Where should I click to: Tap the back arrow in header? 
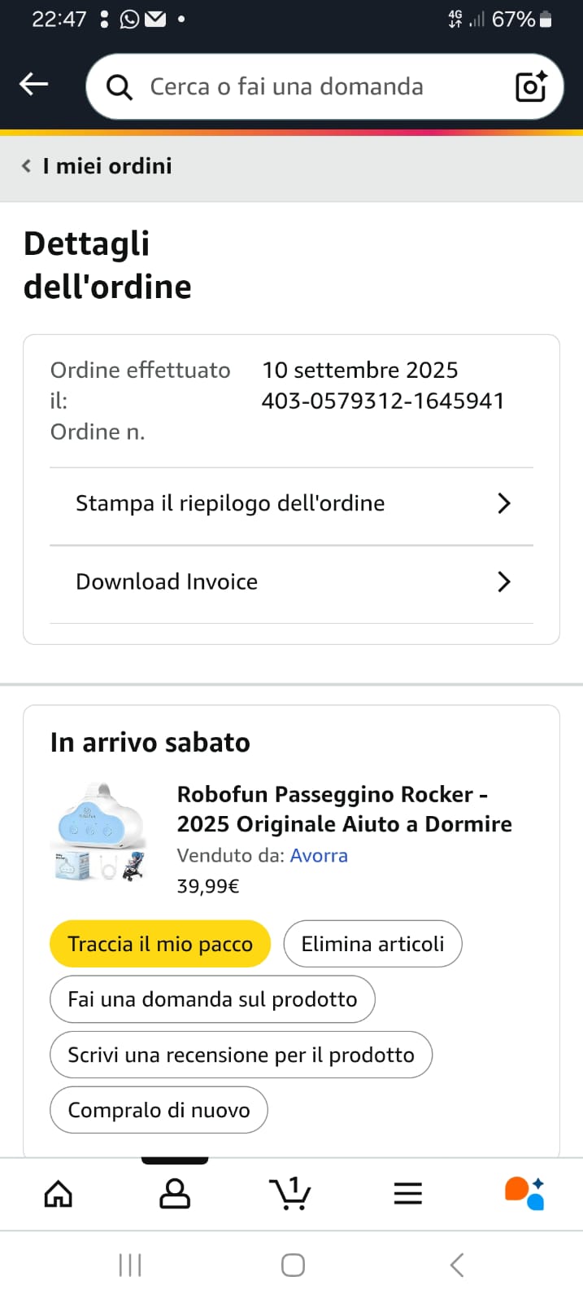tap(33, 84)
